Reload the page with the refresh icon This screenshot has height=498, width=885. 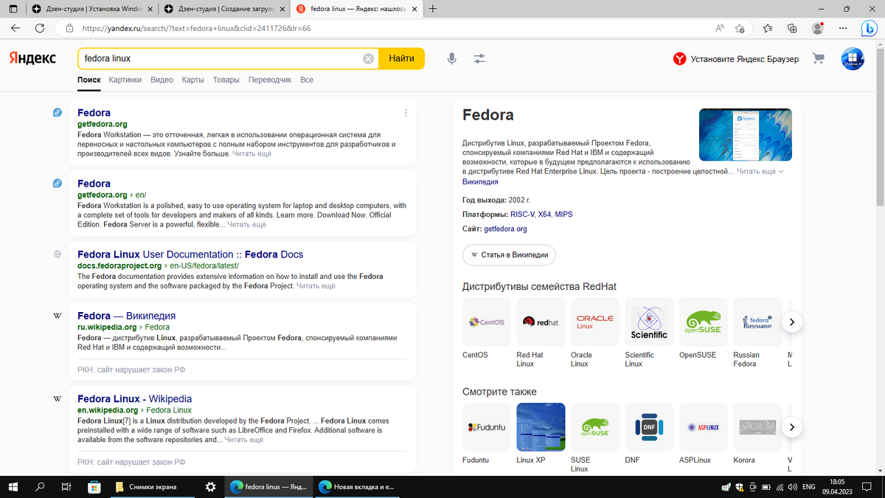39,28
